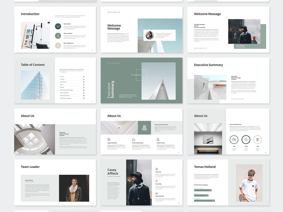
Task: Click the Goal Oriented label
Action: pyautogui.click(x=160, y=196)
